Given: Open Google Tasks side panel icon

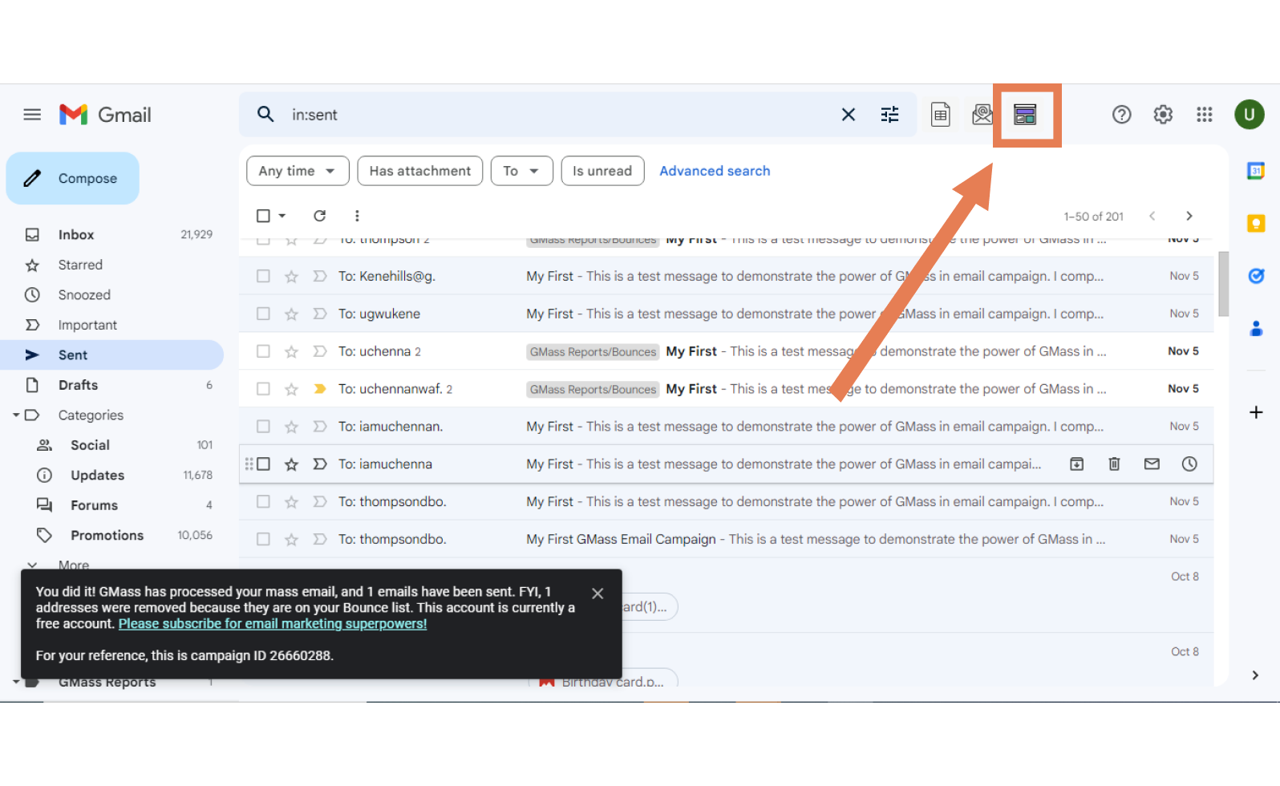Looking at the screenshot, I should click(1256, 276).
